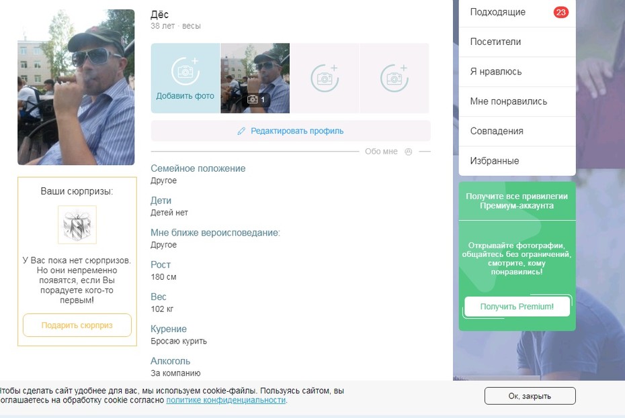Click the Ваши сюрпризы: heading
The image size is (625, 418).
pyautogui.click(x=77, y=191)
